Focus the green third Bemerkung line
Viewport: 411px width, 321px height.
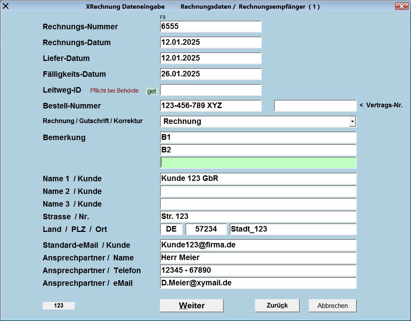(258, 163)
